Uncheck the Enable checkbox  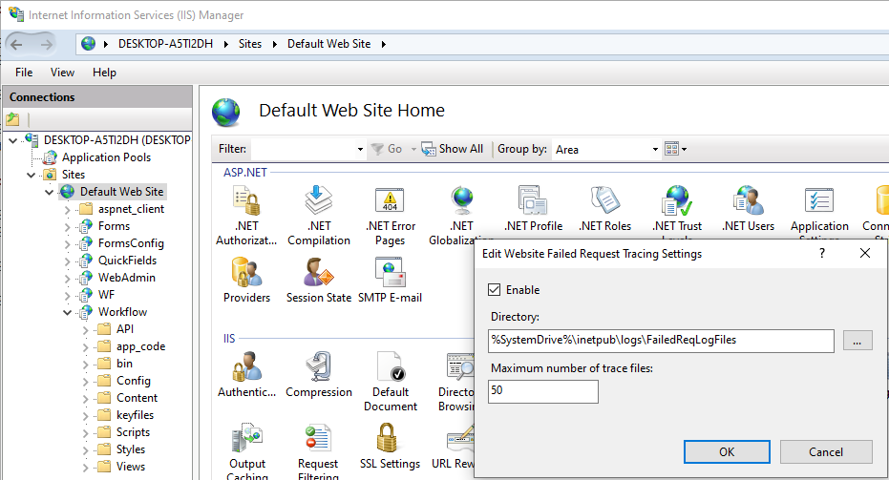[495, 289]
